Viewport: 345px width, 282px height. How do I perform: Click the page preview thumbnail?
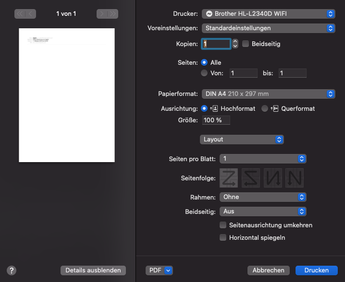67,95
